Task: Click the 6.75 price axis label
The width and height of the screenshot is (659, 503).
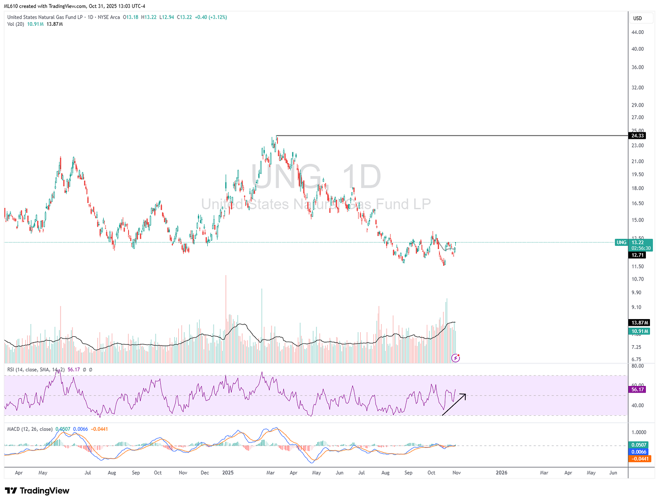Action: tap(636, 360)
